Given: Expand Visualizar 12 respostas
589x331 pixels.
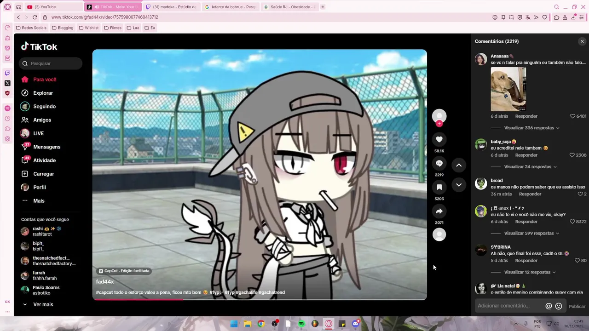Looking at the screenshot, I should (x=530, y=272).
